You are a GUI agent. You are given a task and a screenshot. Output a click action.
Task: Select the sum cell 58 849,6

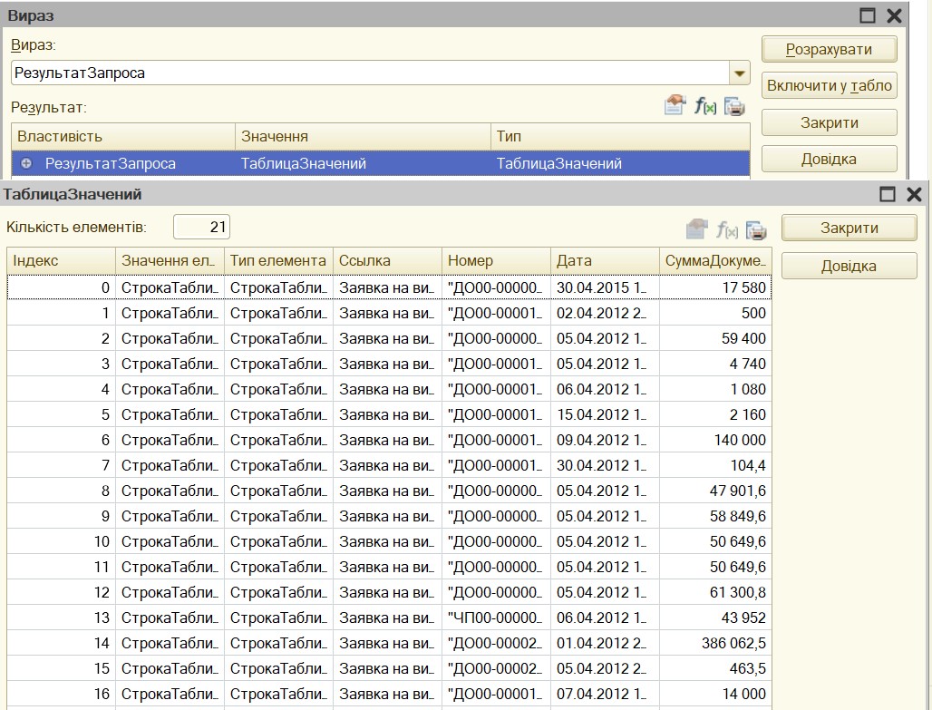point(715,516)
